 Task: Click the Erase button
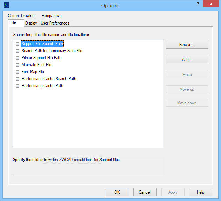(x=187, y=75)
